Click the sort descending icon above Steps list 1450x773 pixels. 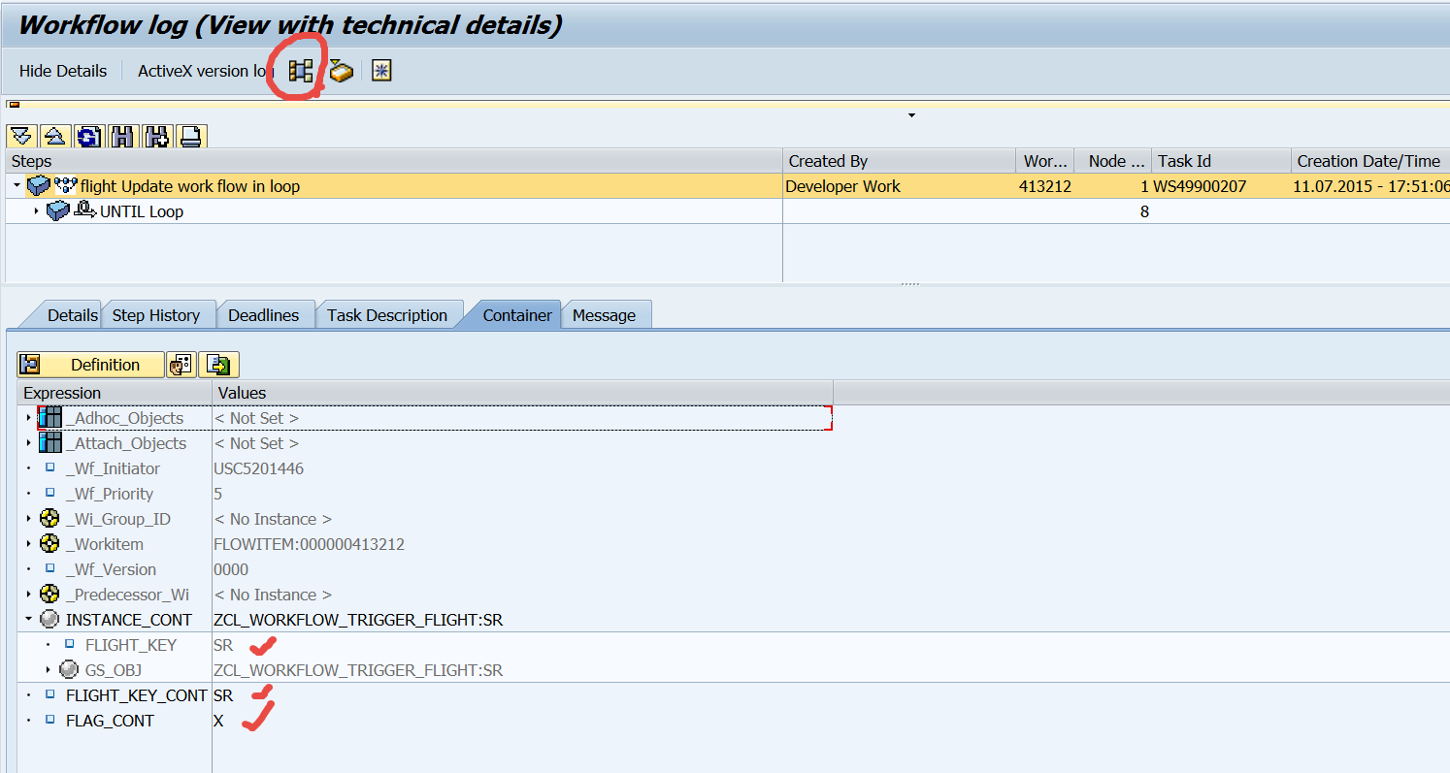(x=21, y=136)
